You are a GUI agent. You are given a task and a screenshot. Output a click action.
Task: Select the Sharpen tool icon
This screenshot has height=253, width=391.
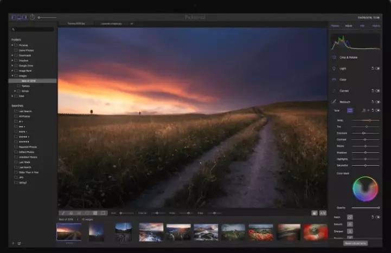pos(350,231)
